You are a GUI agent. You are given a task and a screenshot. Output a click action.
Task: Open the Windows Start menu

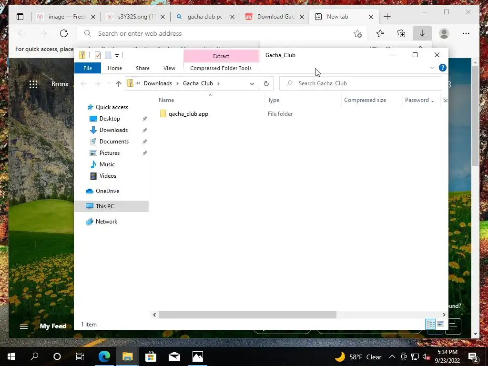click(11, 356)
